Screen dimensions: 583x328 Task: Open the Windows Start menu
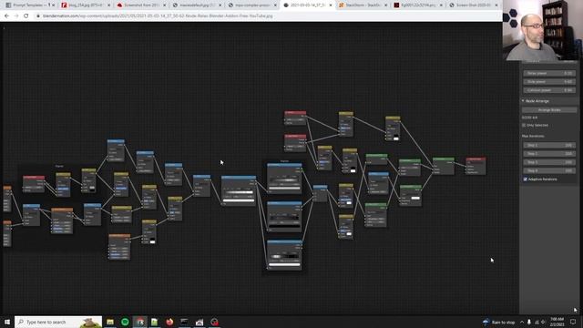(x=7, y=322)
